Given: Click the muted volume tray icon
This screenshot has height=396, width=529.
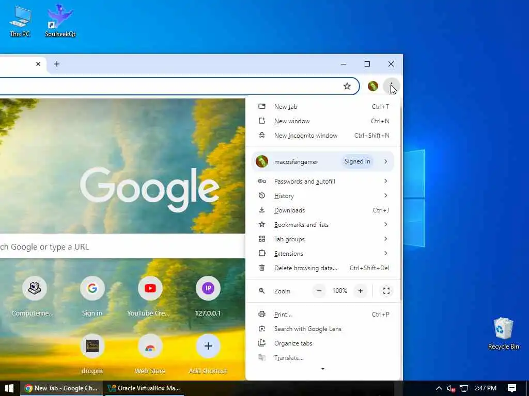Looking at the screenshot, I should click(x=451, y=388).
